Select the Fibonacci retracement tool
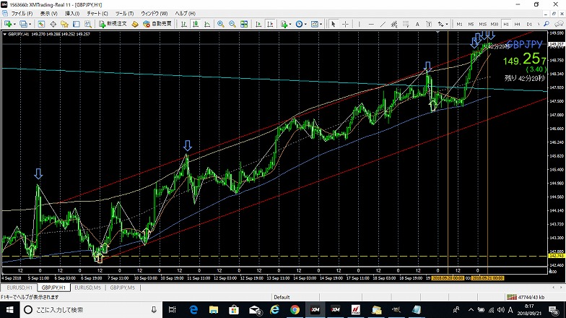 406,24
